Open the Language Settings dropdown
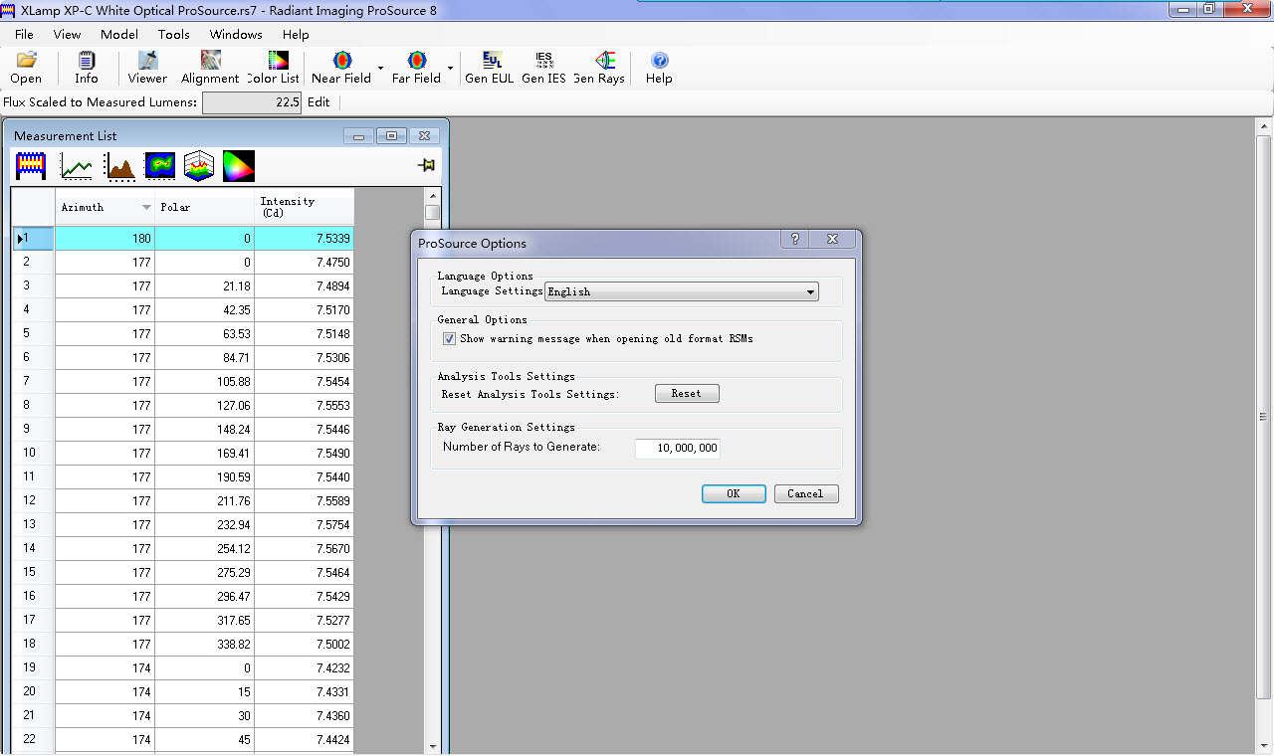1274x756 pixels. 682,291
